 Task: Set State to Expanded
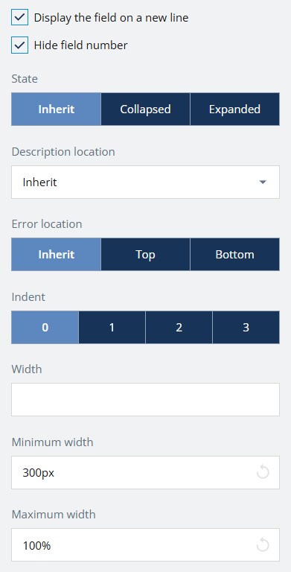[235, 109]
